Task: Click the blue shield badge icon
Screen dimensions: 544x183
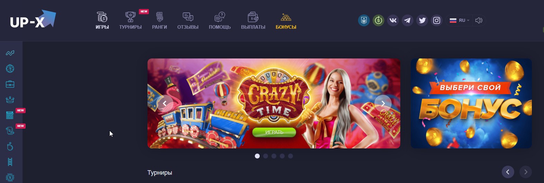Action: click(364, 20)
